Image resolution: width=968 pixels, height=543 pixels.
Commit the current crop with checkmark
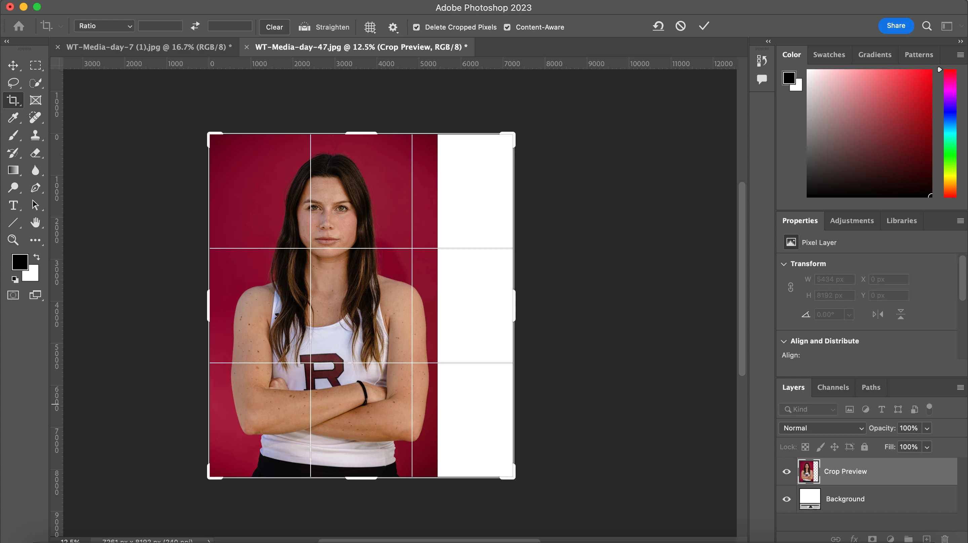click(704, 26)
